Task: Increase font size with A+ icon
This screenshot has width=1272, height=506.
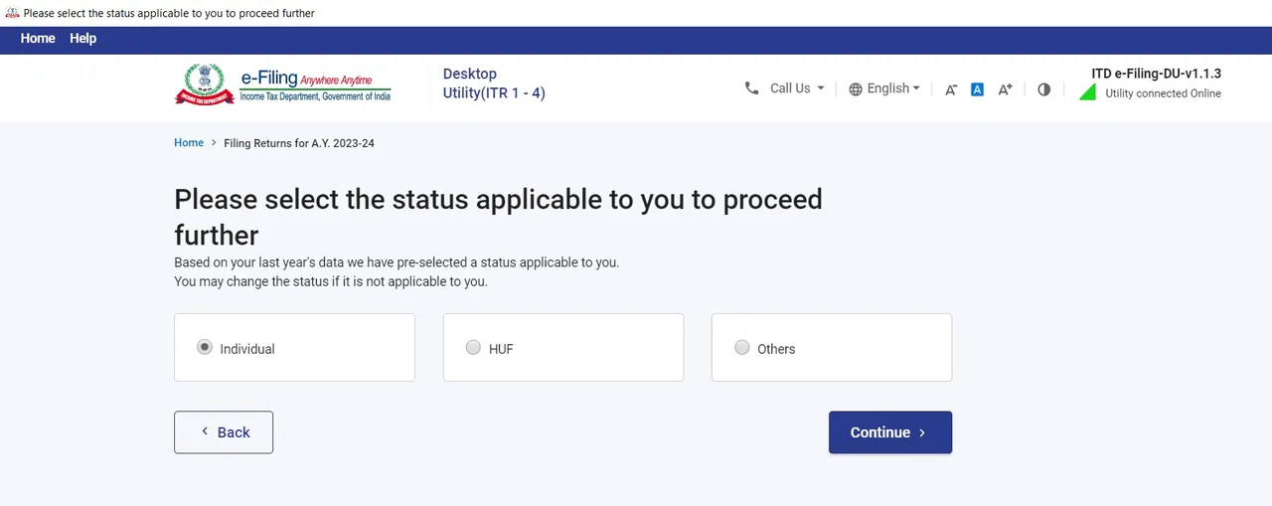Action: pos(1005,89)
